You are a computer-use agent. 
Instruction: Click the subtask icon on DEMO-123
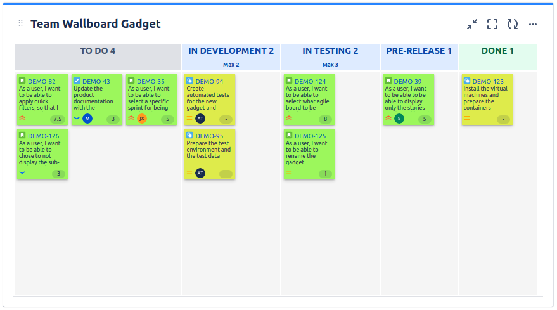[x=467, y=81]
